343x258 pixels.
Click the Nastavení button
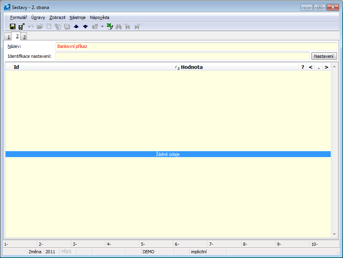coord(324,56)
